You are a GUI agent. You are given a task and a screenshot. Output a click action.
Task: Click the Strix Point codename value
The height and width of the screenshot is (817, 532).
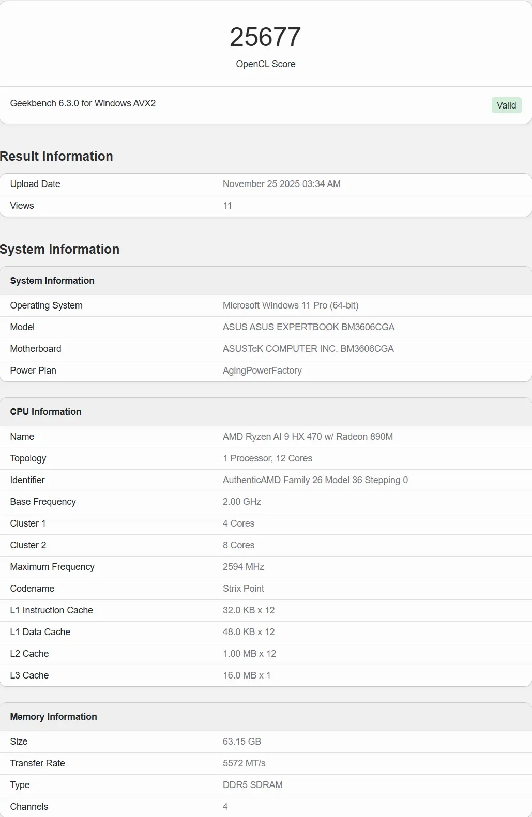tap(243, 589)
